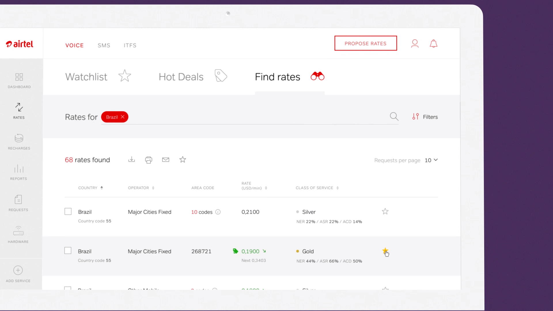Image resolution: width=553 pixels, height=311 pixels.
Task: Open the user profile icon
Action: click(415, 43)
